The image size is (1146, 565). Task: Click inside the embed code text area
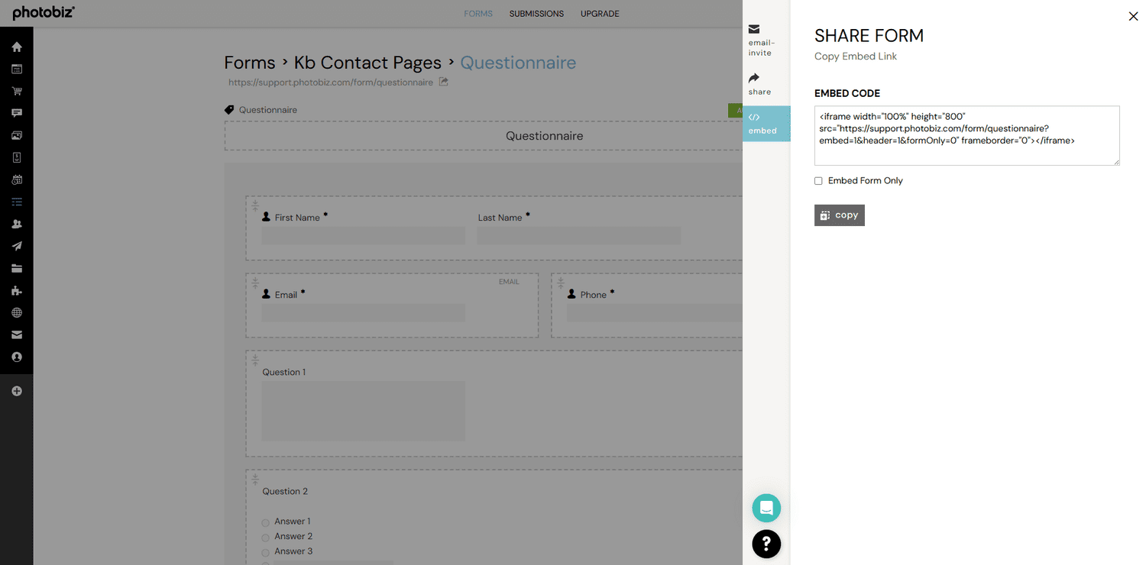click(x=966, y=136)
